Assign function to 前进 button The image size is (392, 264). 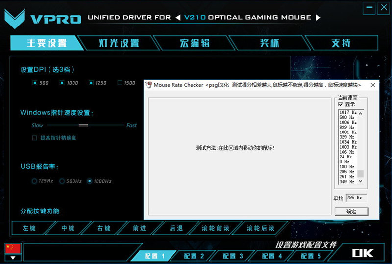point(139,228)
